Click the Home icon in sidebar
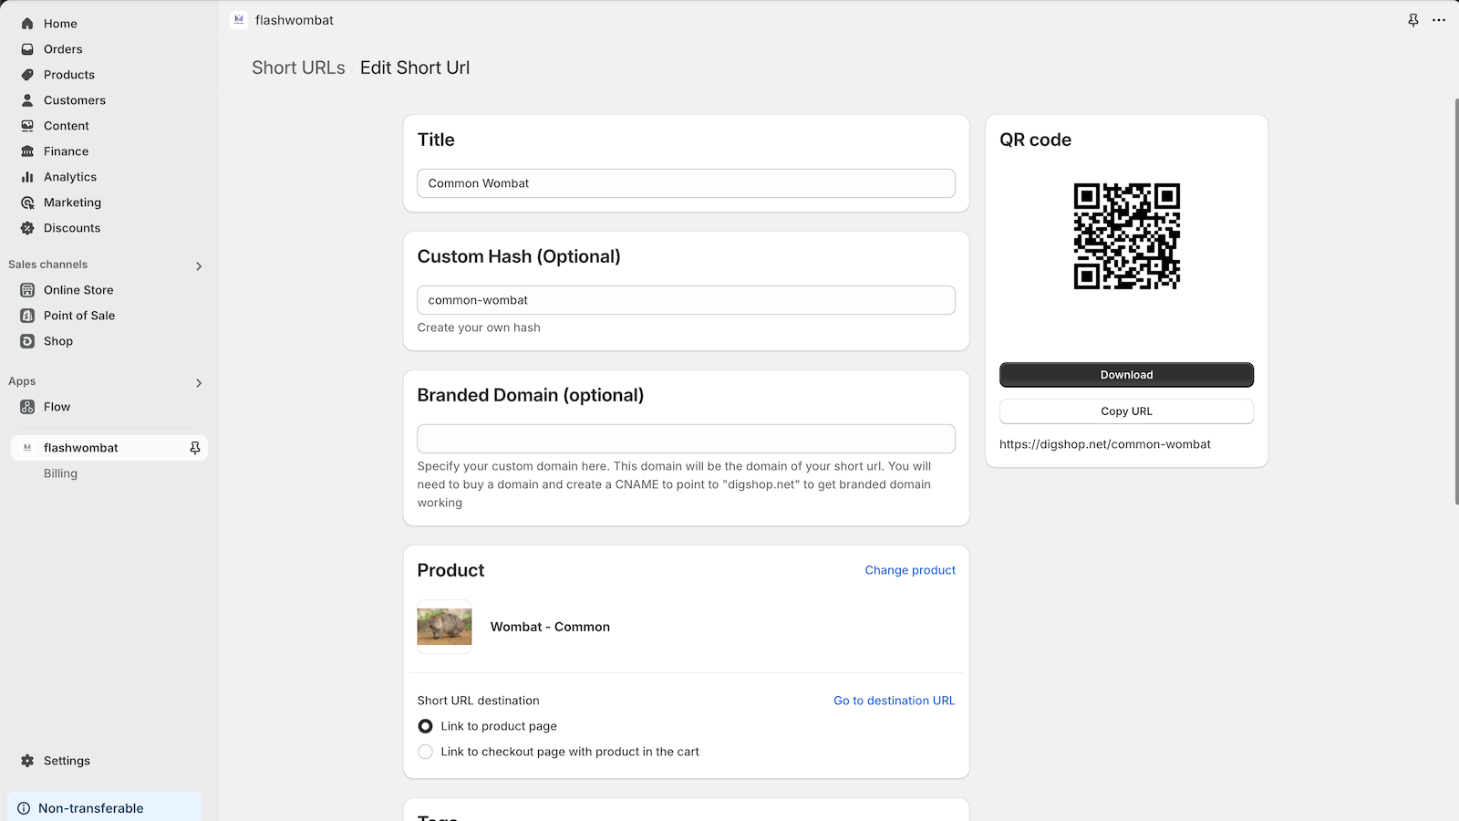Viewport: 1459px width, 821px height. [x=27, y=24]
